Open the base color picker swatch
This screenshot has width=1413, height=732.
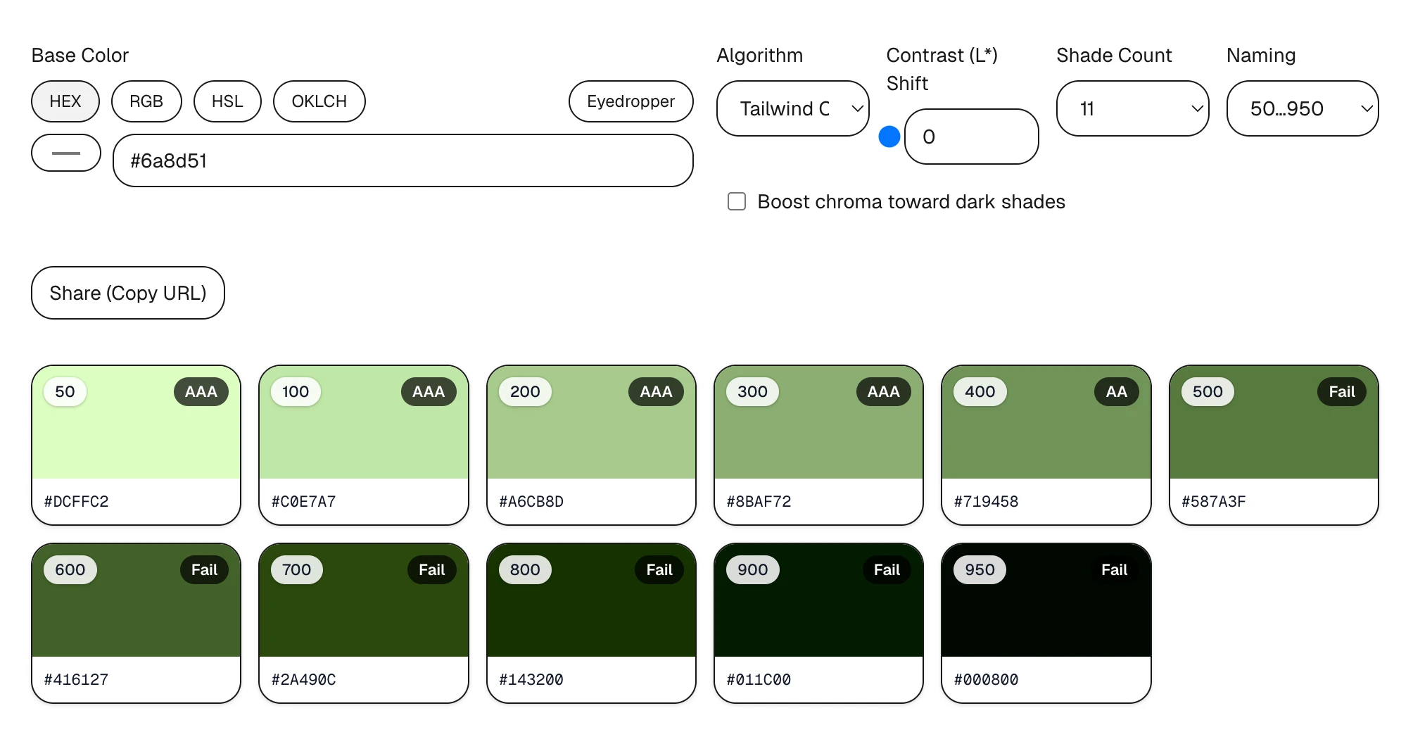pos(66,153)
